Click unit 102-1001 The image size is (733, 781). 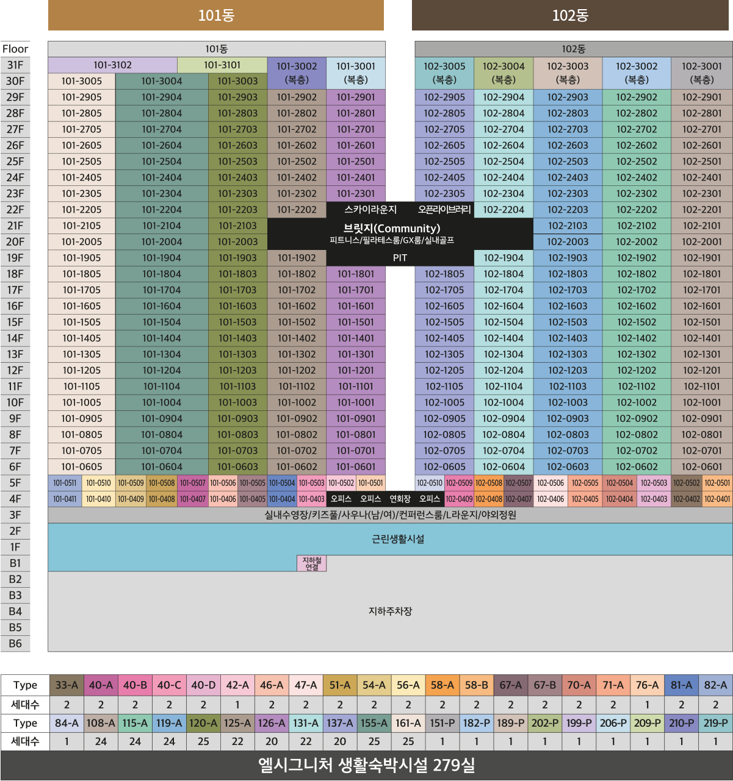(702, 403)
